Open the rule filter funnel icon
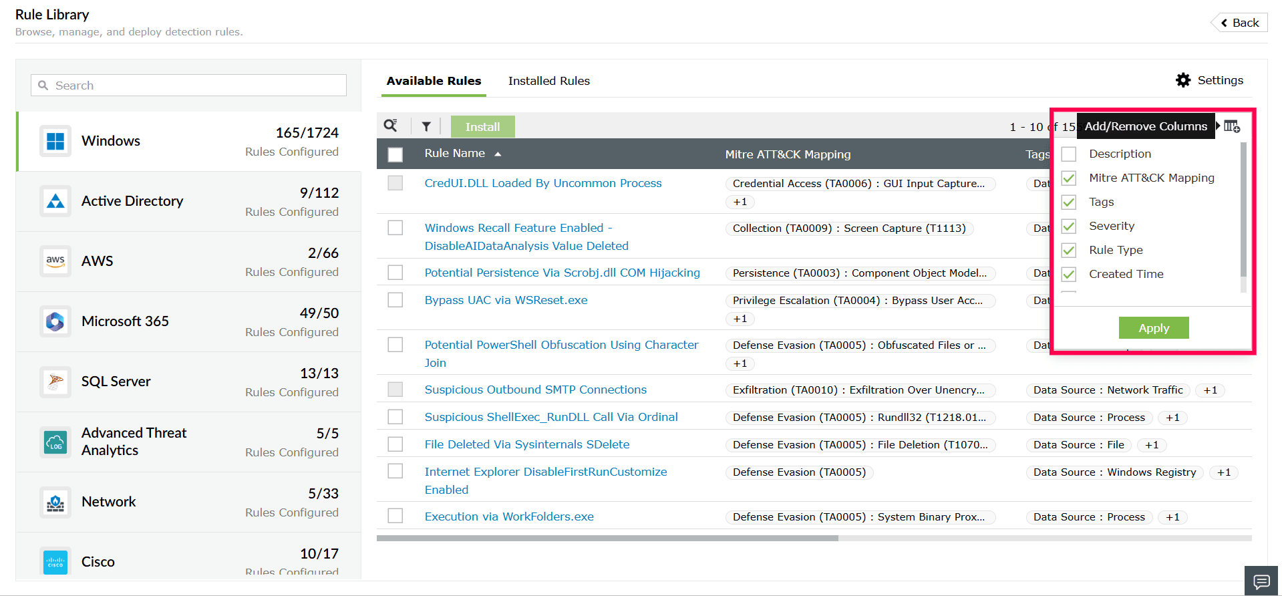This screenshot has height=596, width=1282. click(x=426, y=126)
